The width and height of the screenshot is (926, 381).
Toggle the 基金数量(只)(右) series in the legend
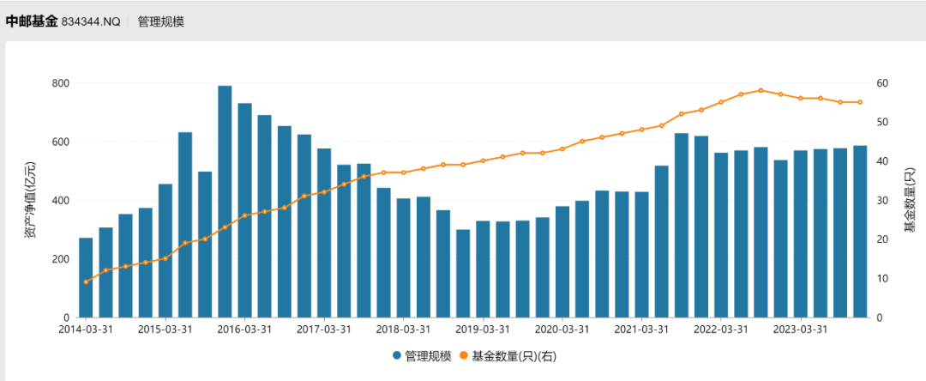click(x=508, y=356)
